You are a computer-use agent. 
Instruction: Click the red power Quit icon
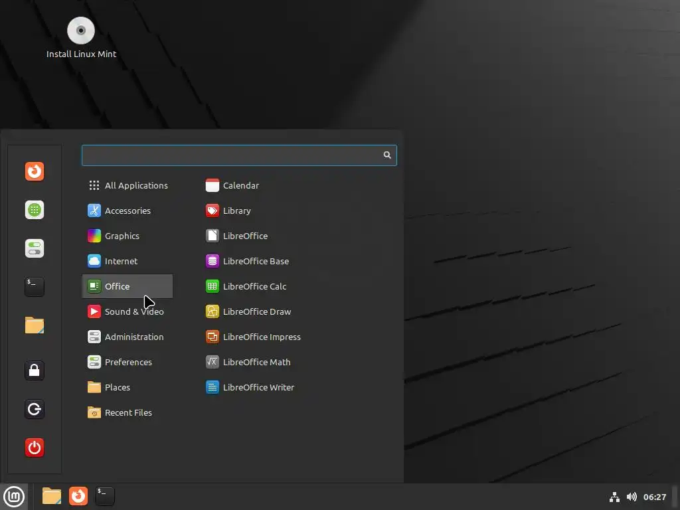coord(35,448)
